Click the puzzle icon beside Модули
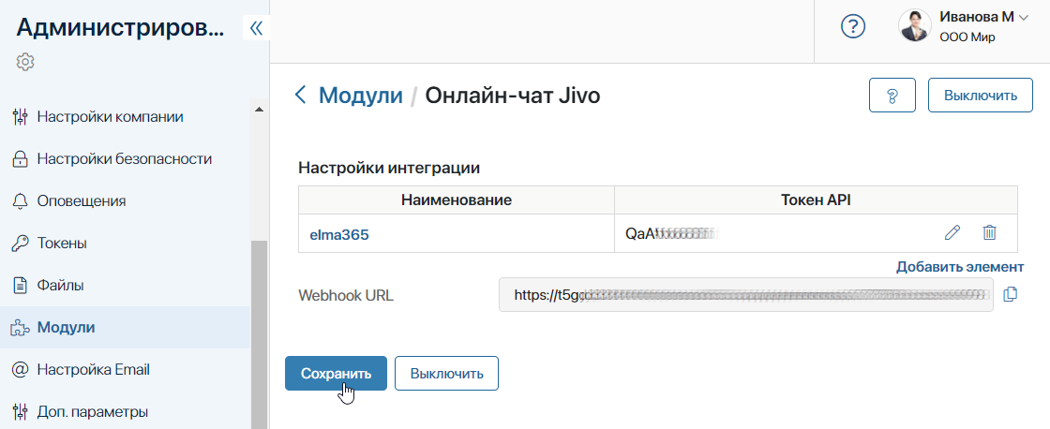 click(x=21, y=328)
